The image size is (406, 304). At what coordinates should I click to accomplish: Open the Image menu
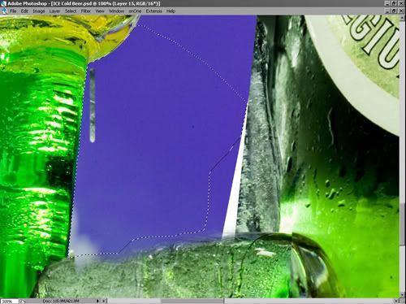click(39, 11)
